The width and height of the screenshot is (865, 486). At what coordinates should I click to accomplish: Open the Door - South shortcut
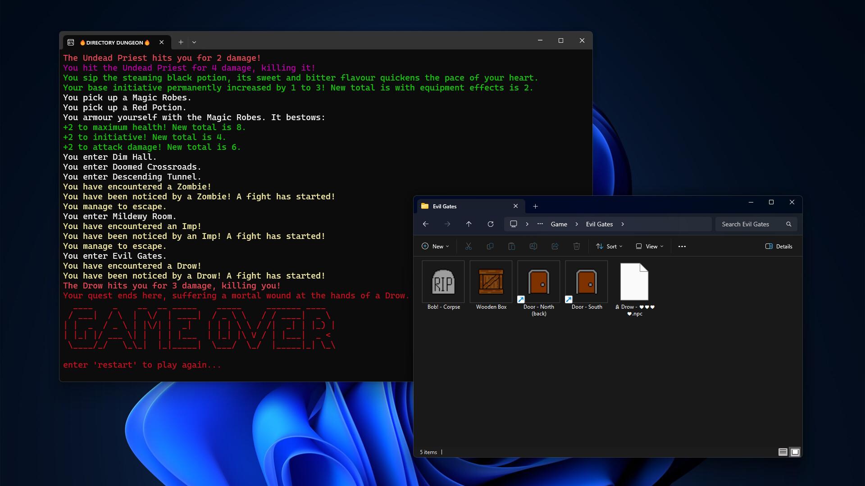(x=586, y=282)
